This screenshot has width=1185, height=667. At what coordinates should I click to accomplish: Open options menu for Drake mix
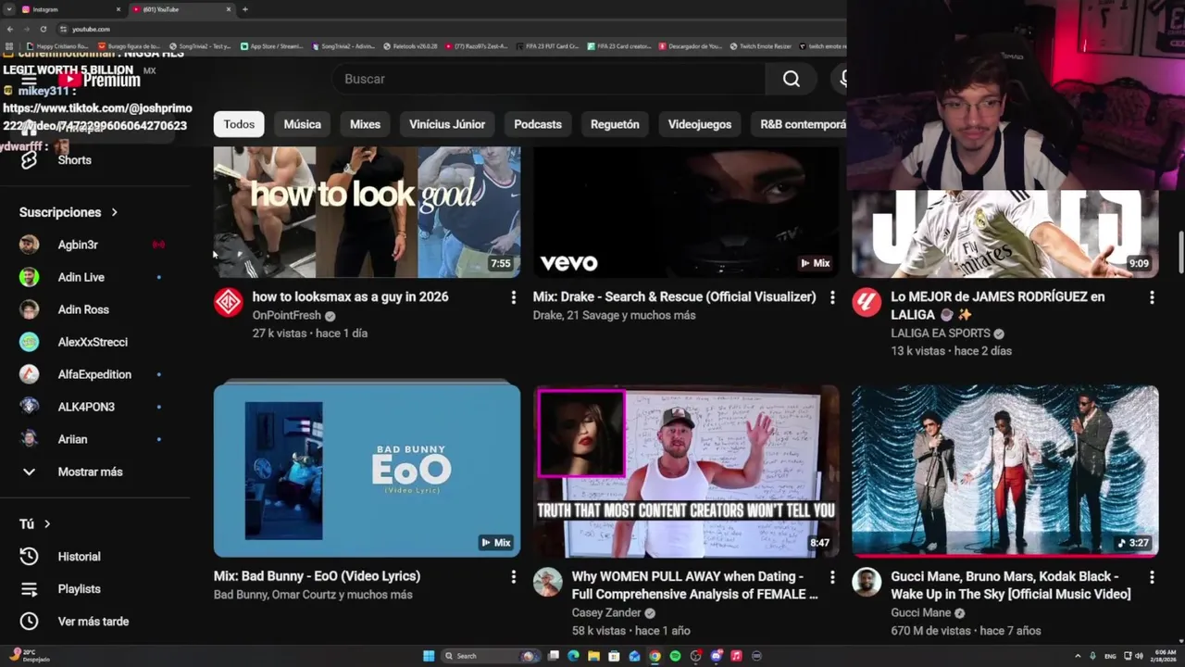pyautogui.click(x=832, y=297)
